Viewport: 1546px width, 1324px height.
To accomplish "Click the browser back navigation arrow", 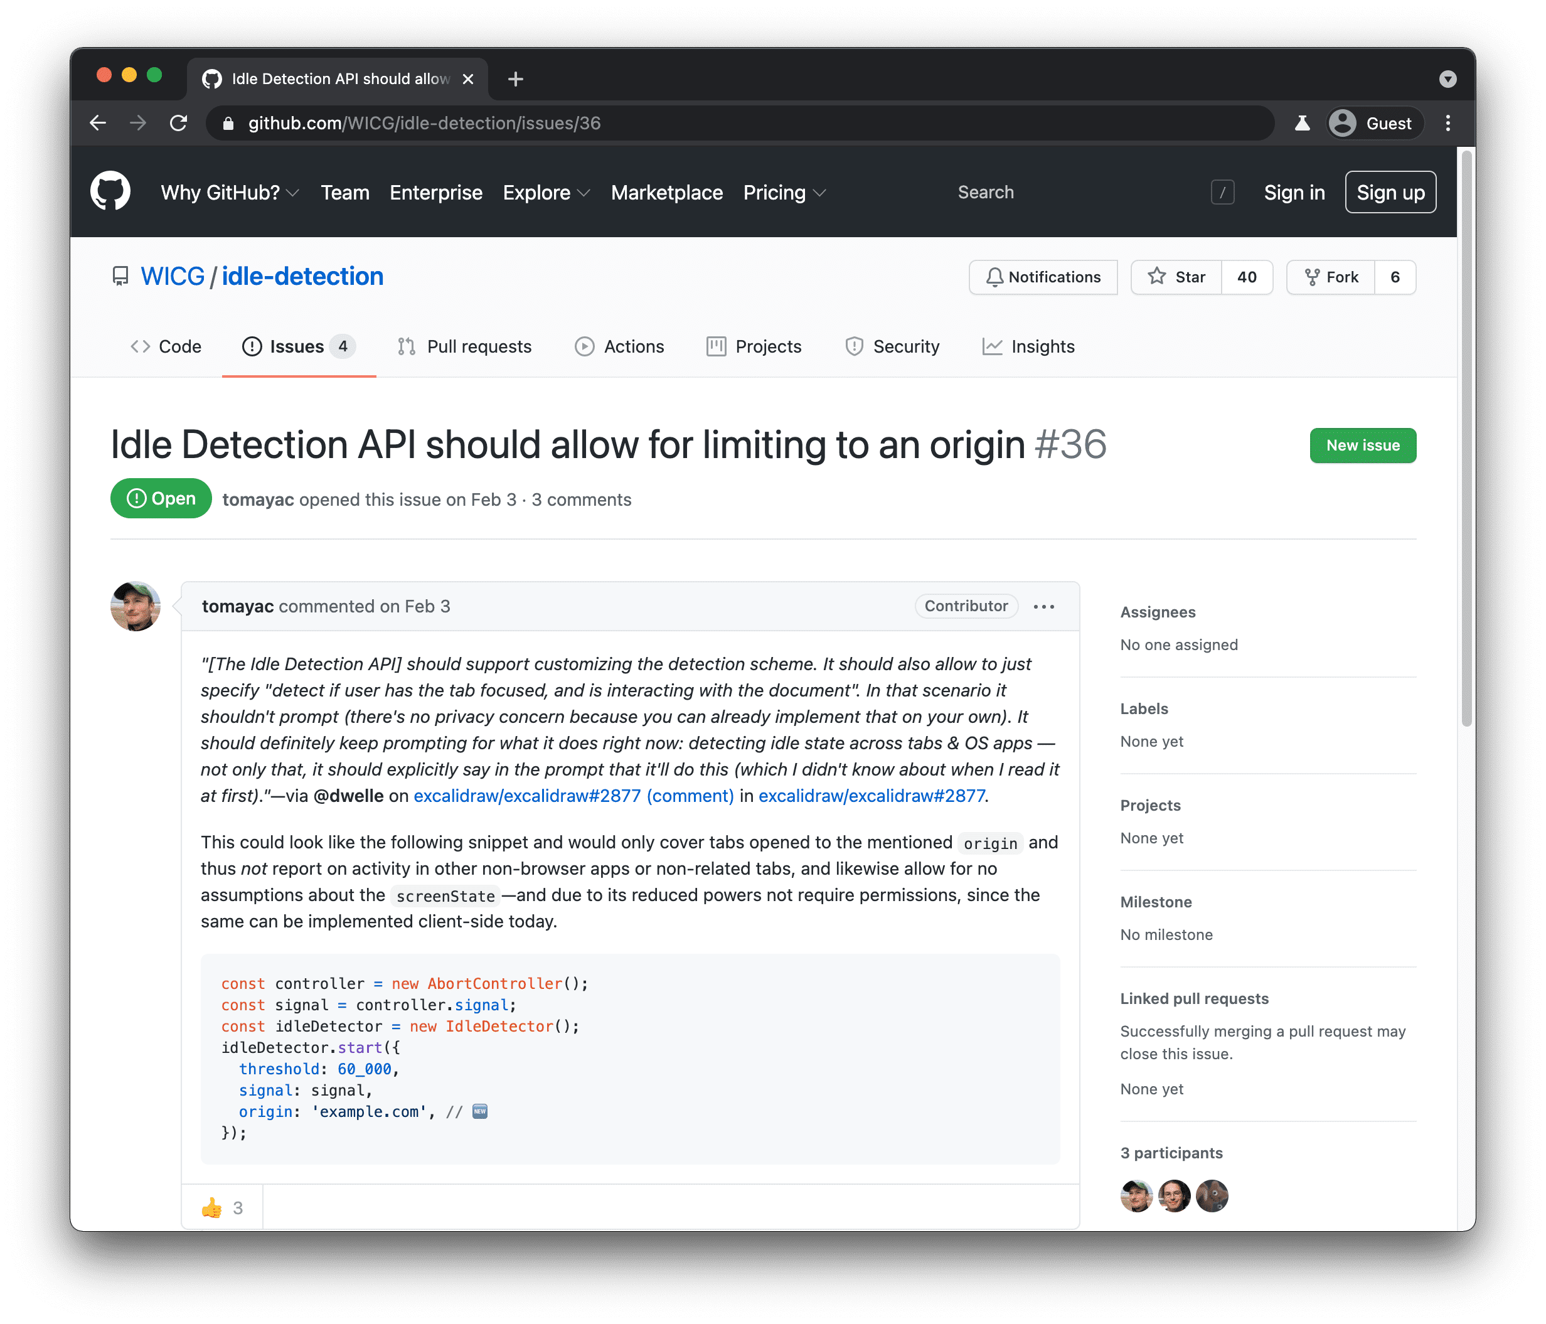I will [x=101, y=124].
